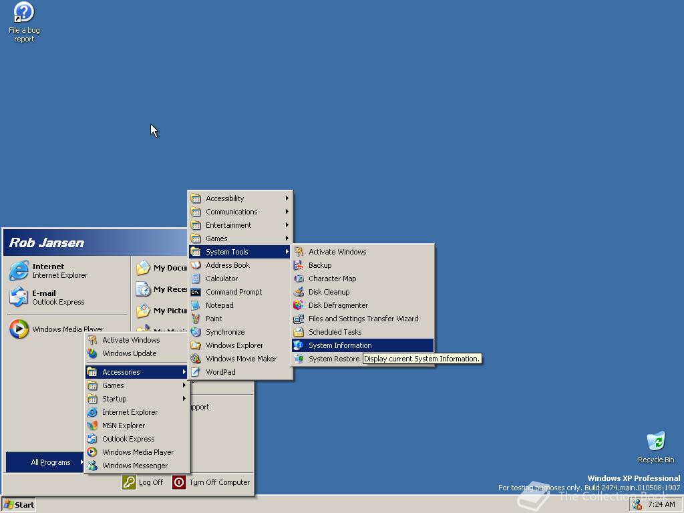Click the Start button on the taskbar

(x=19, y=505)
